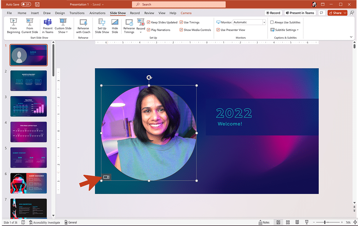Switch to Reading View icon
This screenshot has width=358, height=226.
(x=297, y=222)
